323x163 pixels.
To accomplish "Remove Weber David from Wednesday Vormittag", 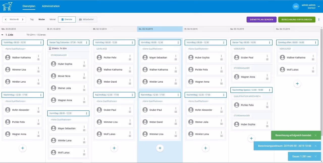I will click(130, 84).
